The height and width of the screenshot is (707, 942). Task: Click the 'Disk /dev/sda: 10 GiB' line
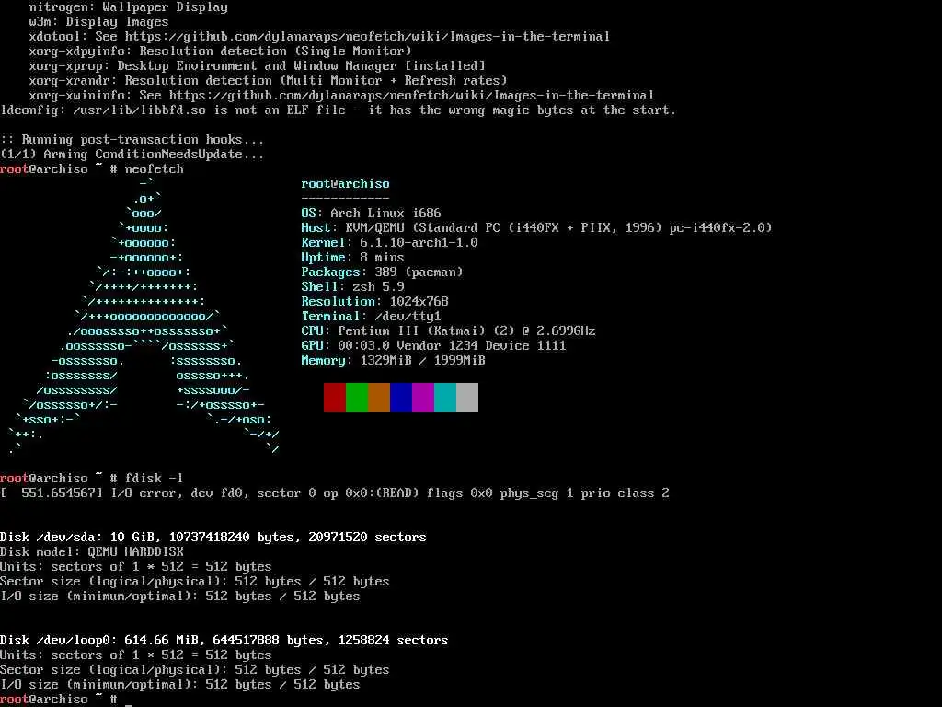(x=213, y=538)
